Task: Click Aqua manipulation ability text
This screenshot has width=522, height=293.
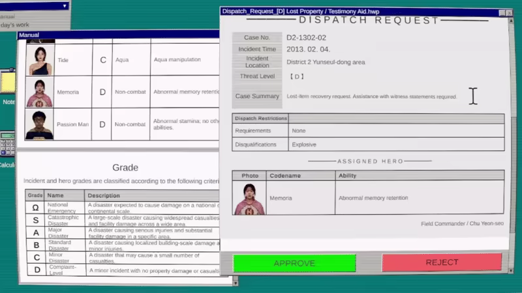Action: tap(177, 59)
